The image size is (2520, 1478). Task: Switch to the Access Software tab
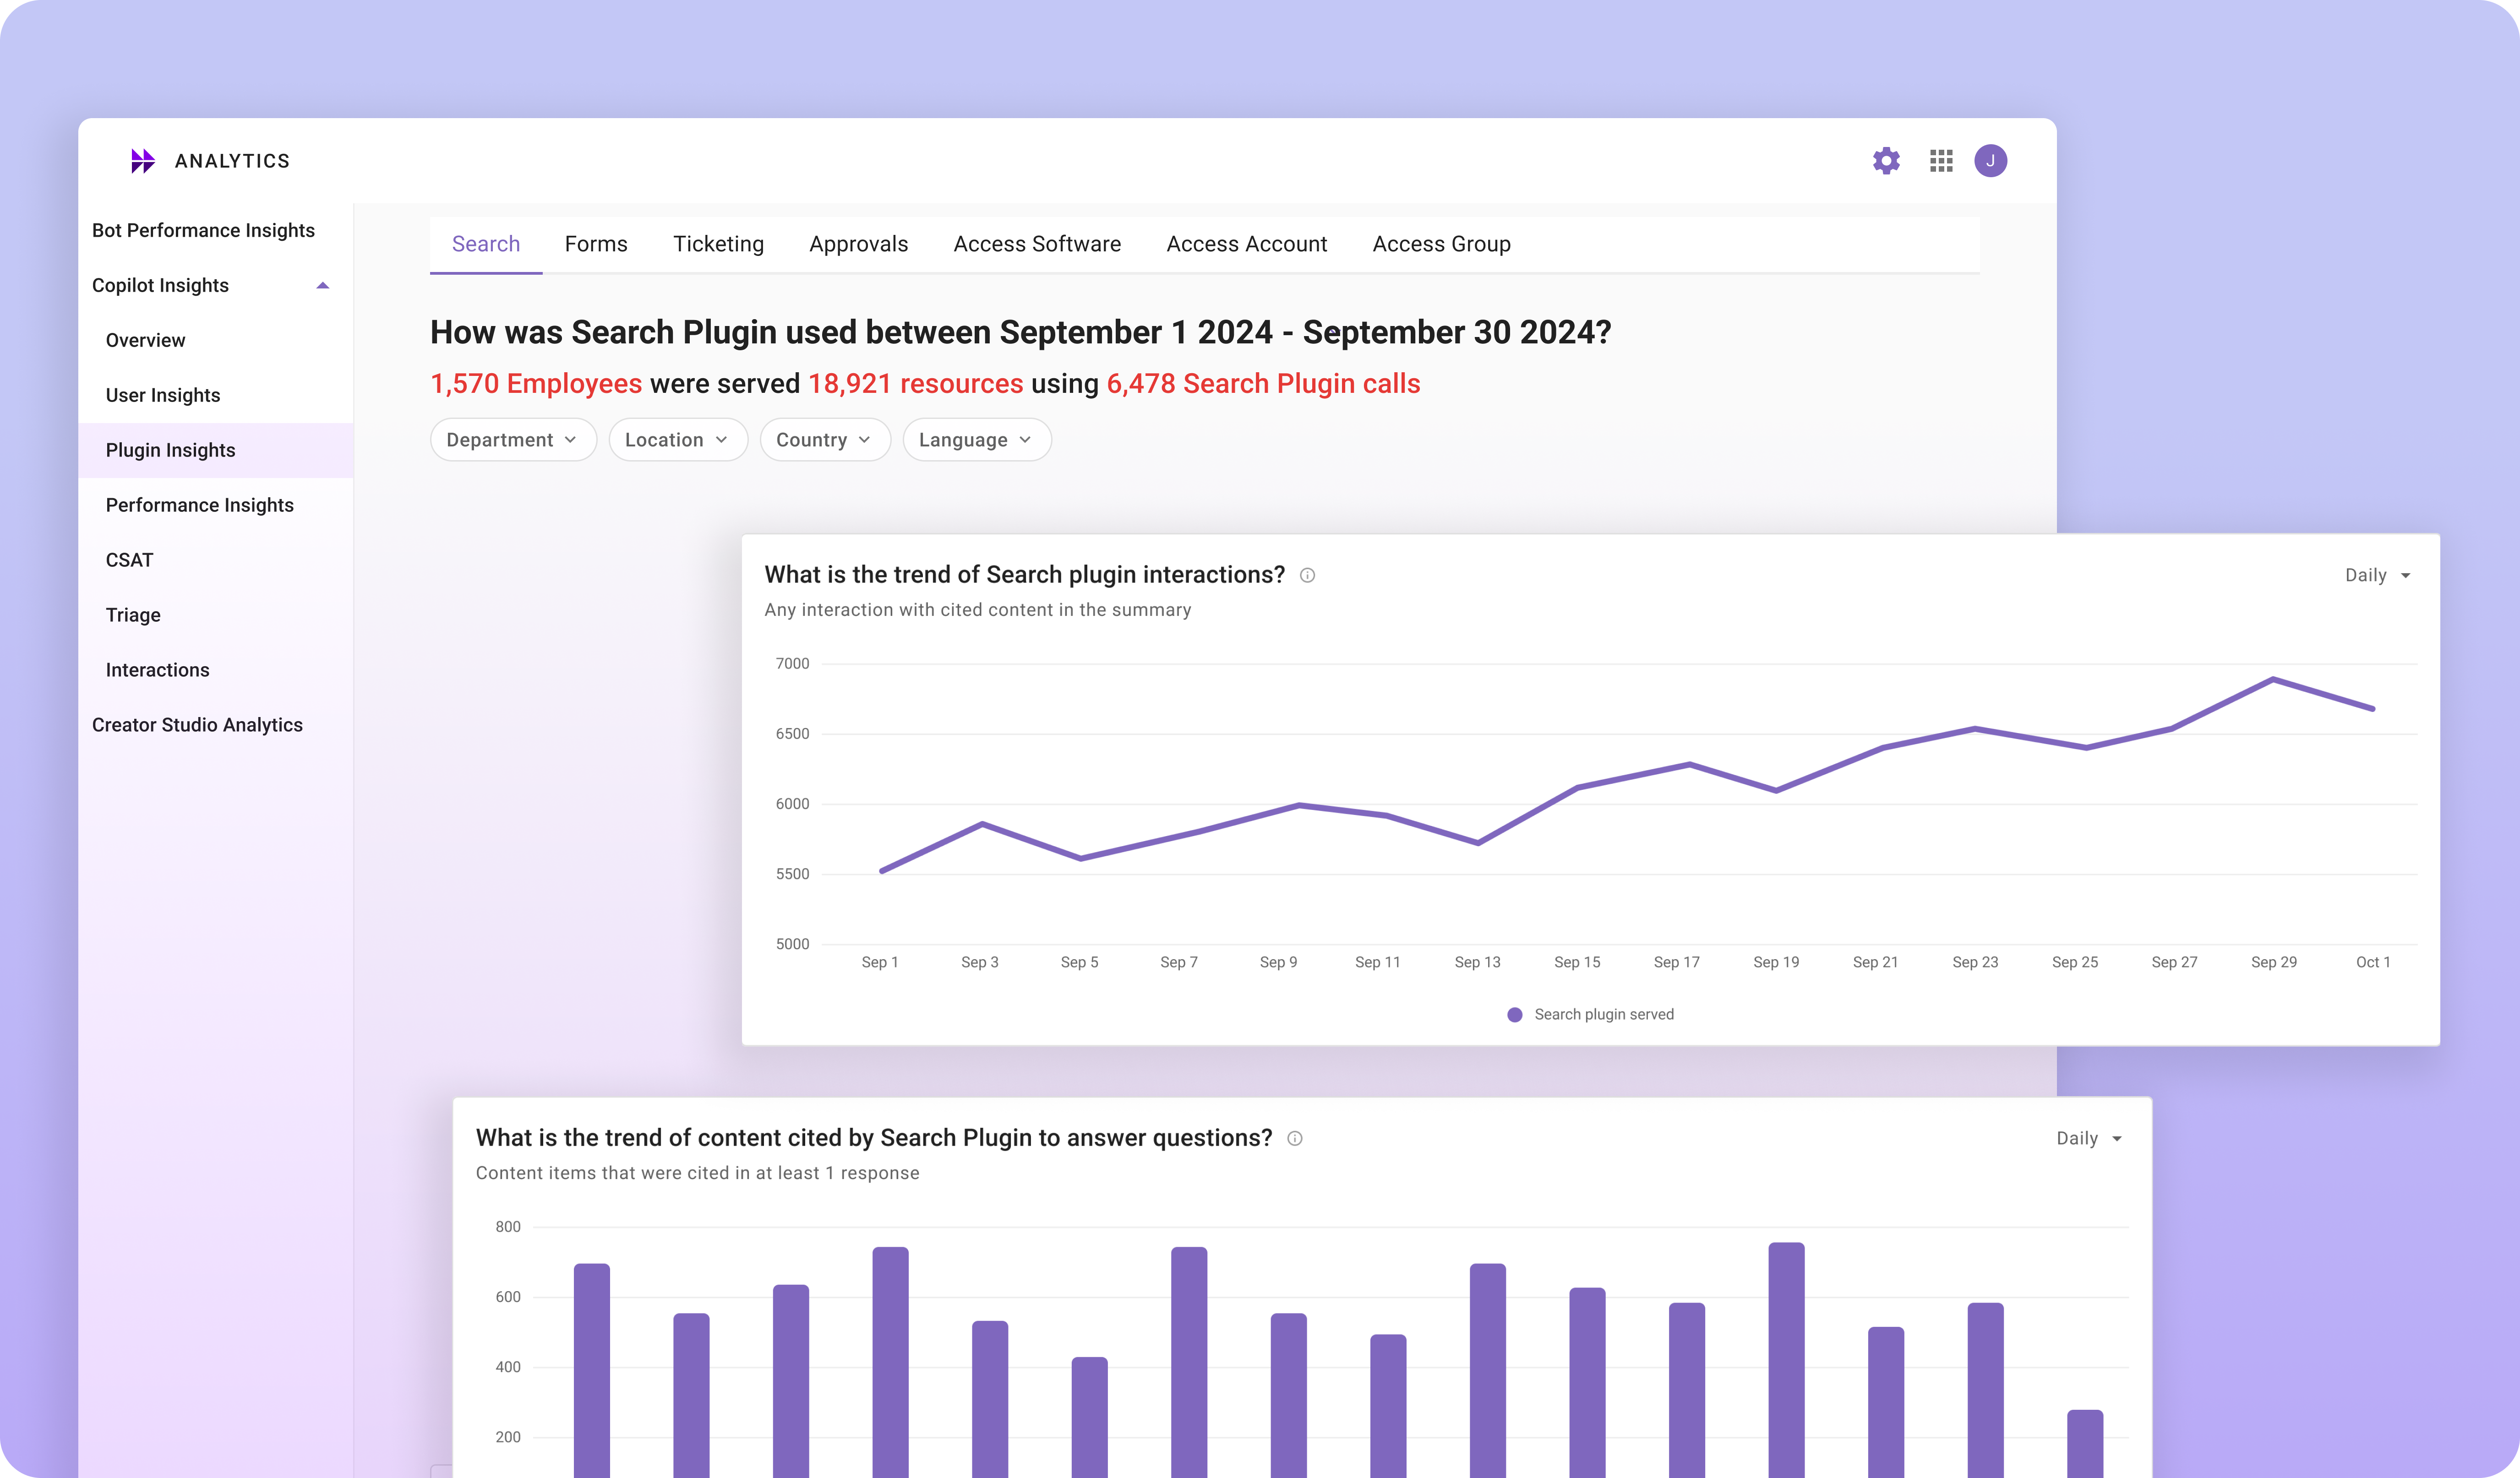point(1037,244)
